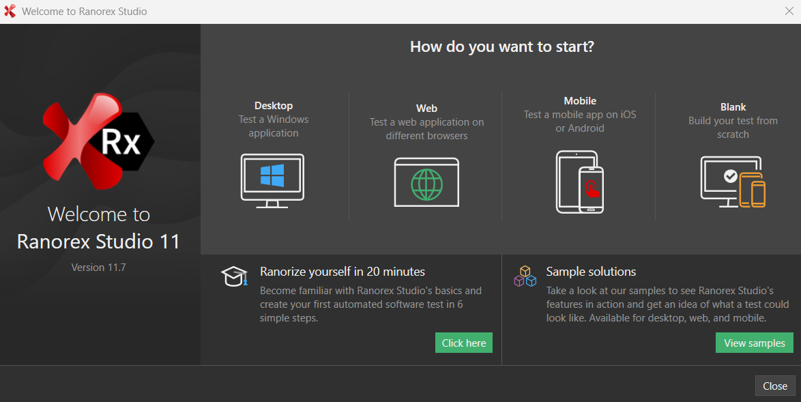Image resolution: width=801 pixels, height=402 pixels.
Task: Select the Blank solution monitor icon
Action: click(x=733, y=182)
